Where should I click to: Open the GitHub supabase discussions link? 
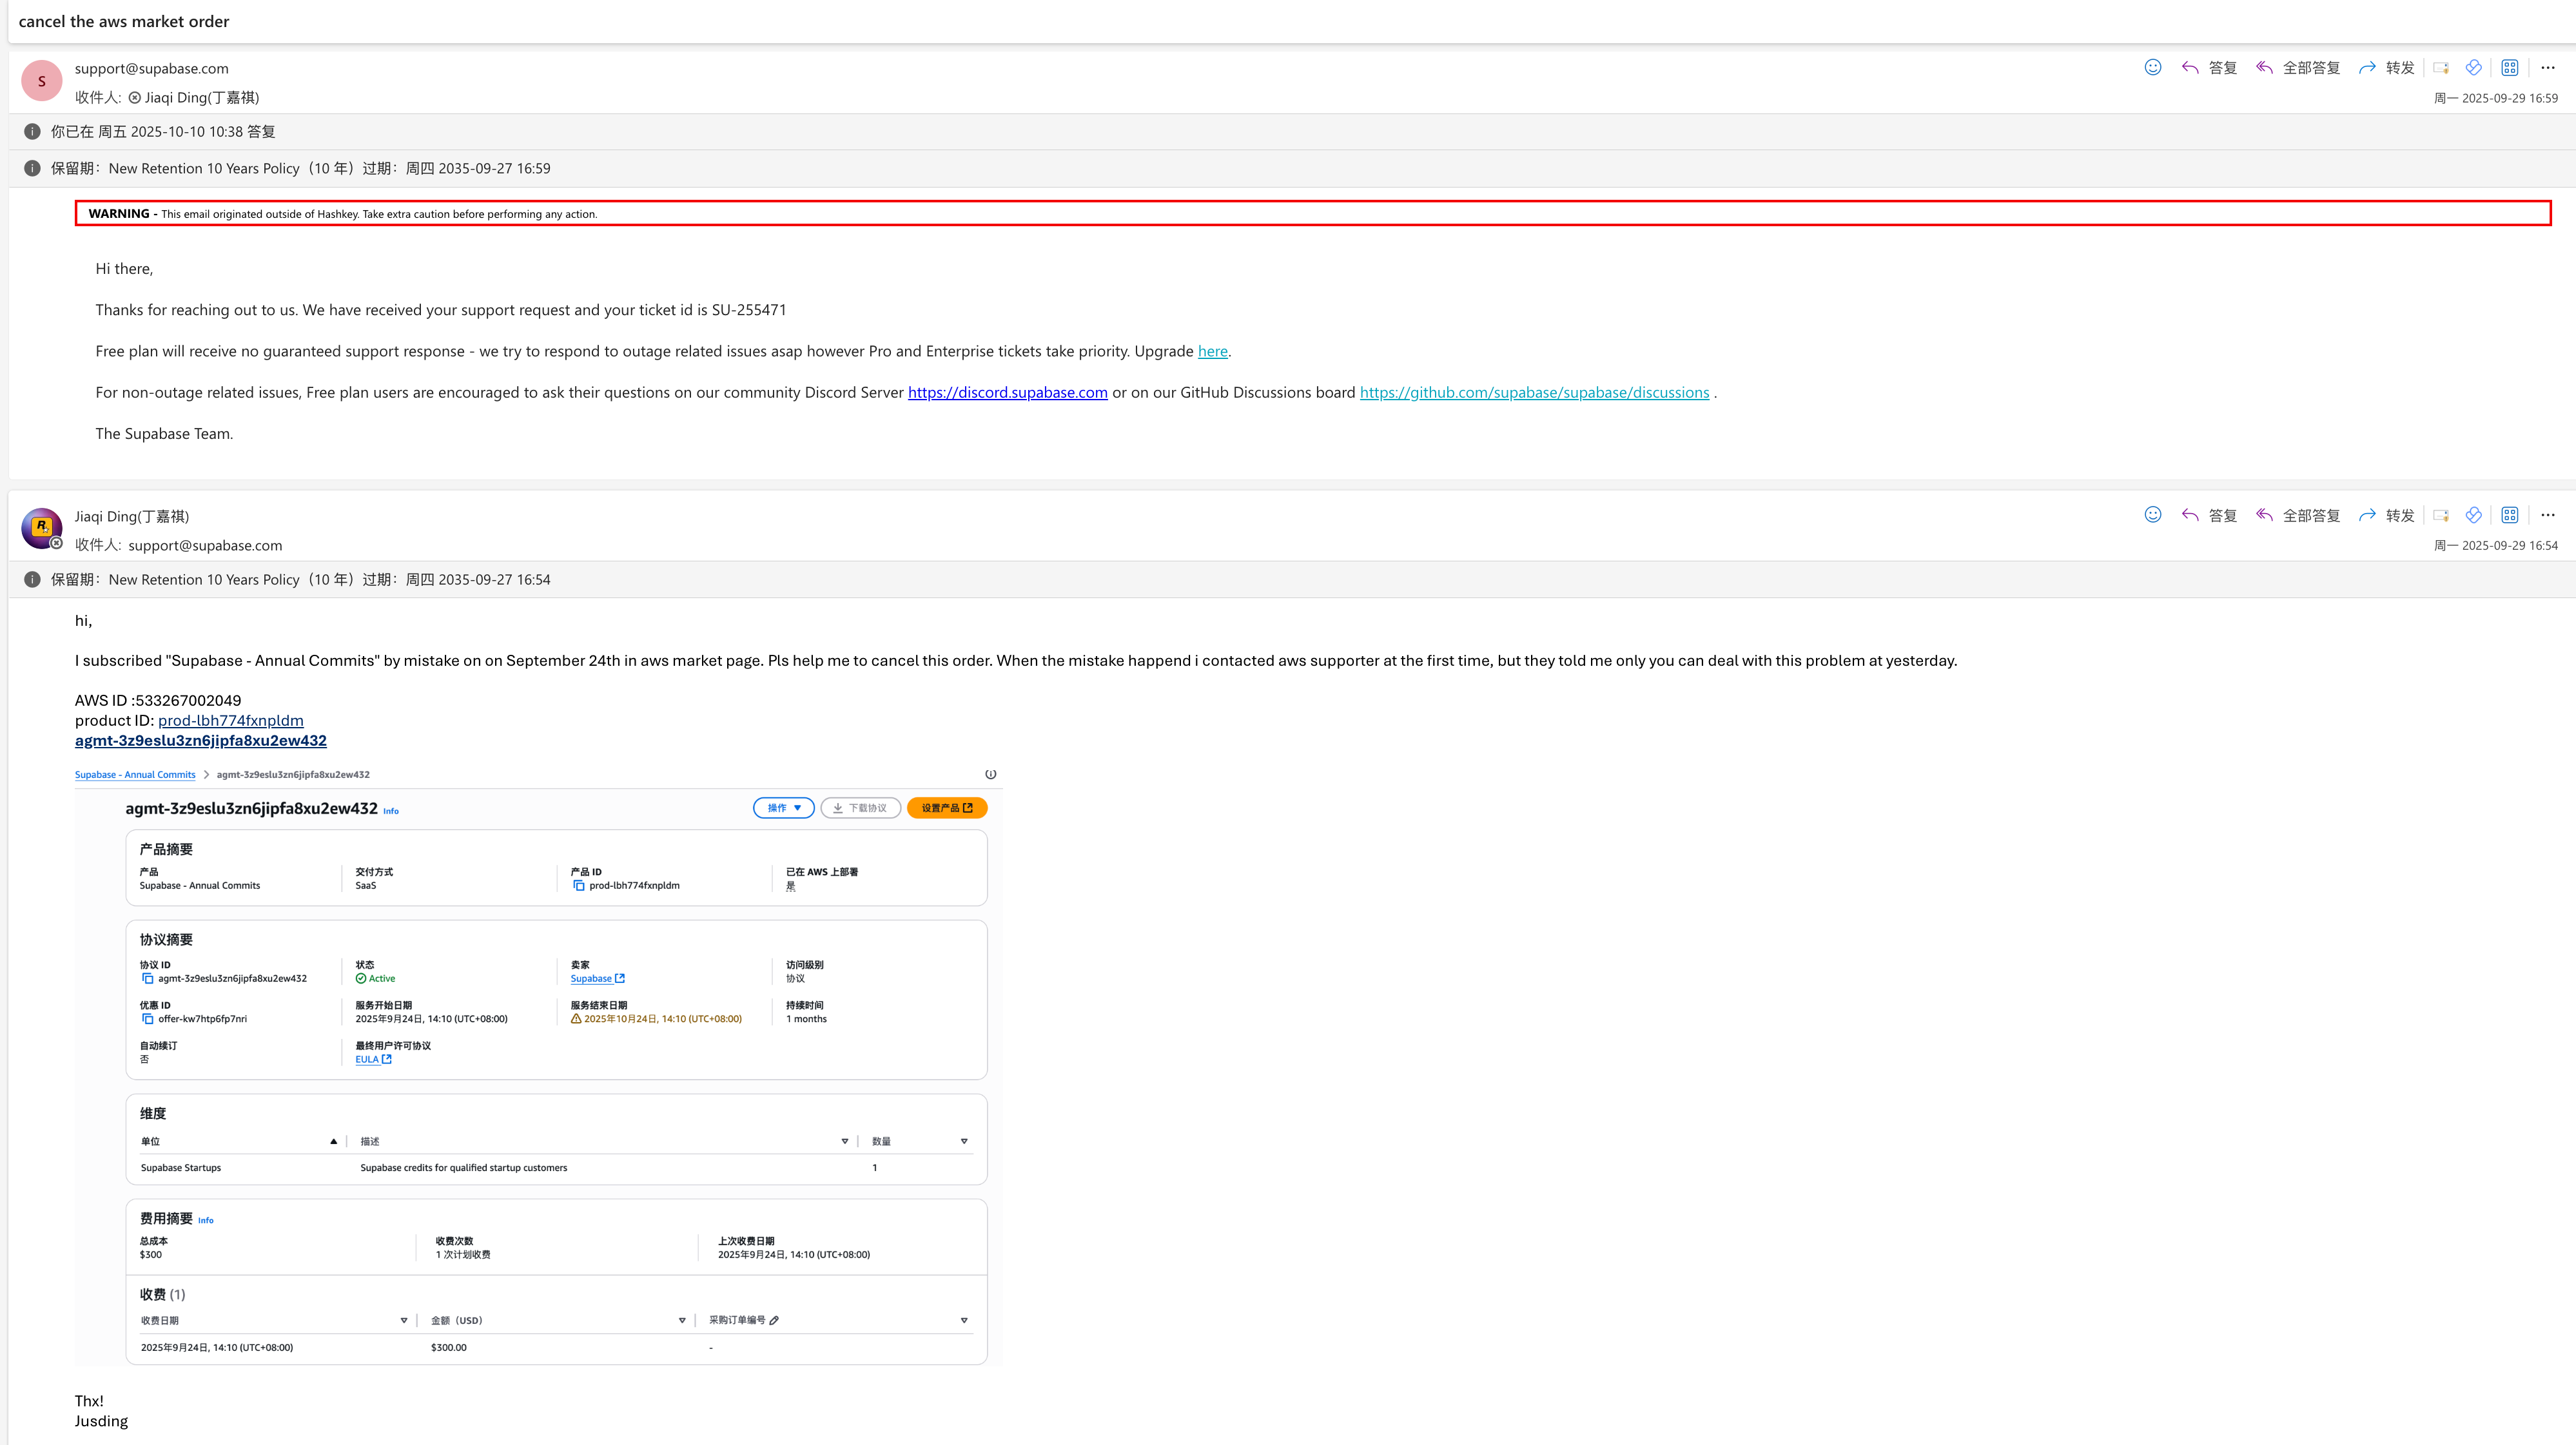pos(1534,392)
